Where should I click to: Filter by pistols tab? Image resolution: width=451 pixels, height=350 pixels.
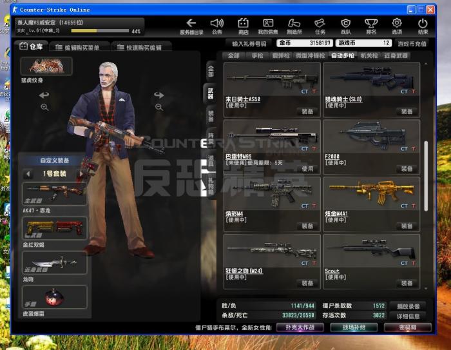pyautogui.click(x=258, y=56)
